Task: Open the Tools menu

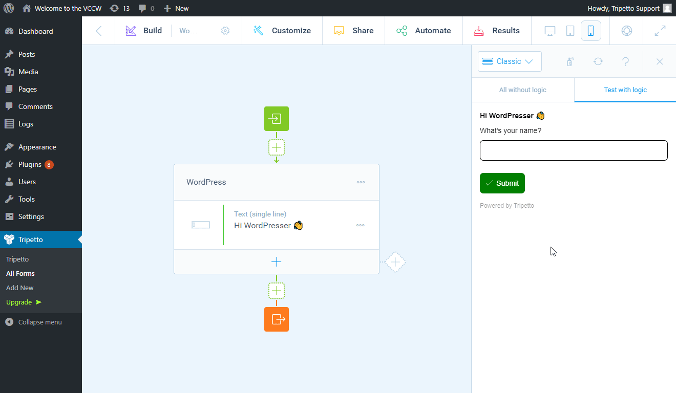Action: pyautogui.click(x=41, y=199)
